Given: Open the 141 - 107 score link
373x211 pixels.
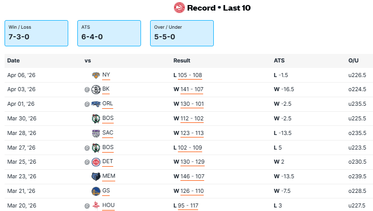Looking at the screenshot, I should (x=190, y=90).
